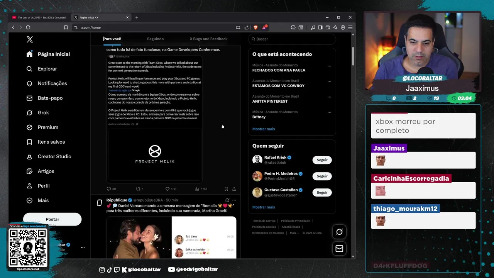
Task: Expand the footer Mais dropdown
Action: coord(294,233)
